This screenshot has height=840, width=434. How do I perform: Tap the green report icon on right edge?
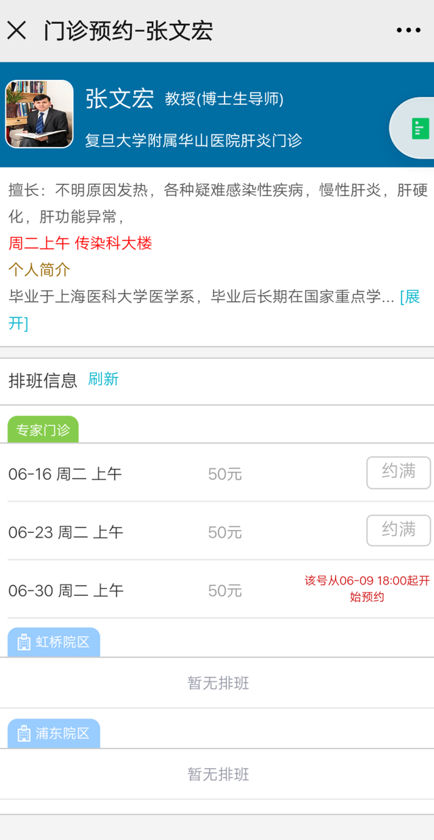click(420, 127)
